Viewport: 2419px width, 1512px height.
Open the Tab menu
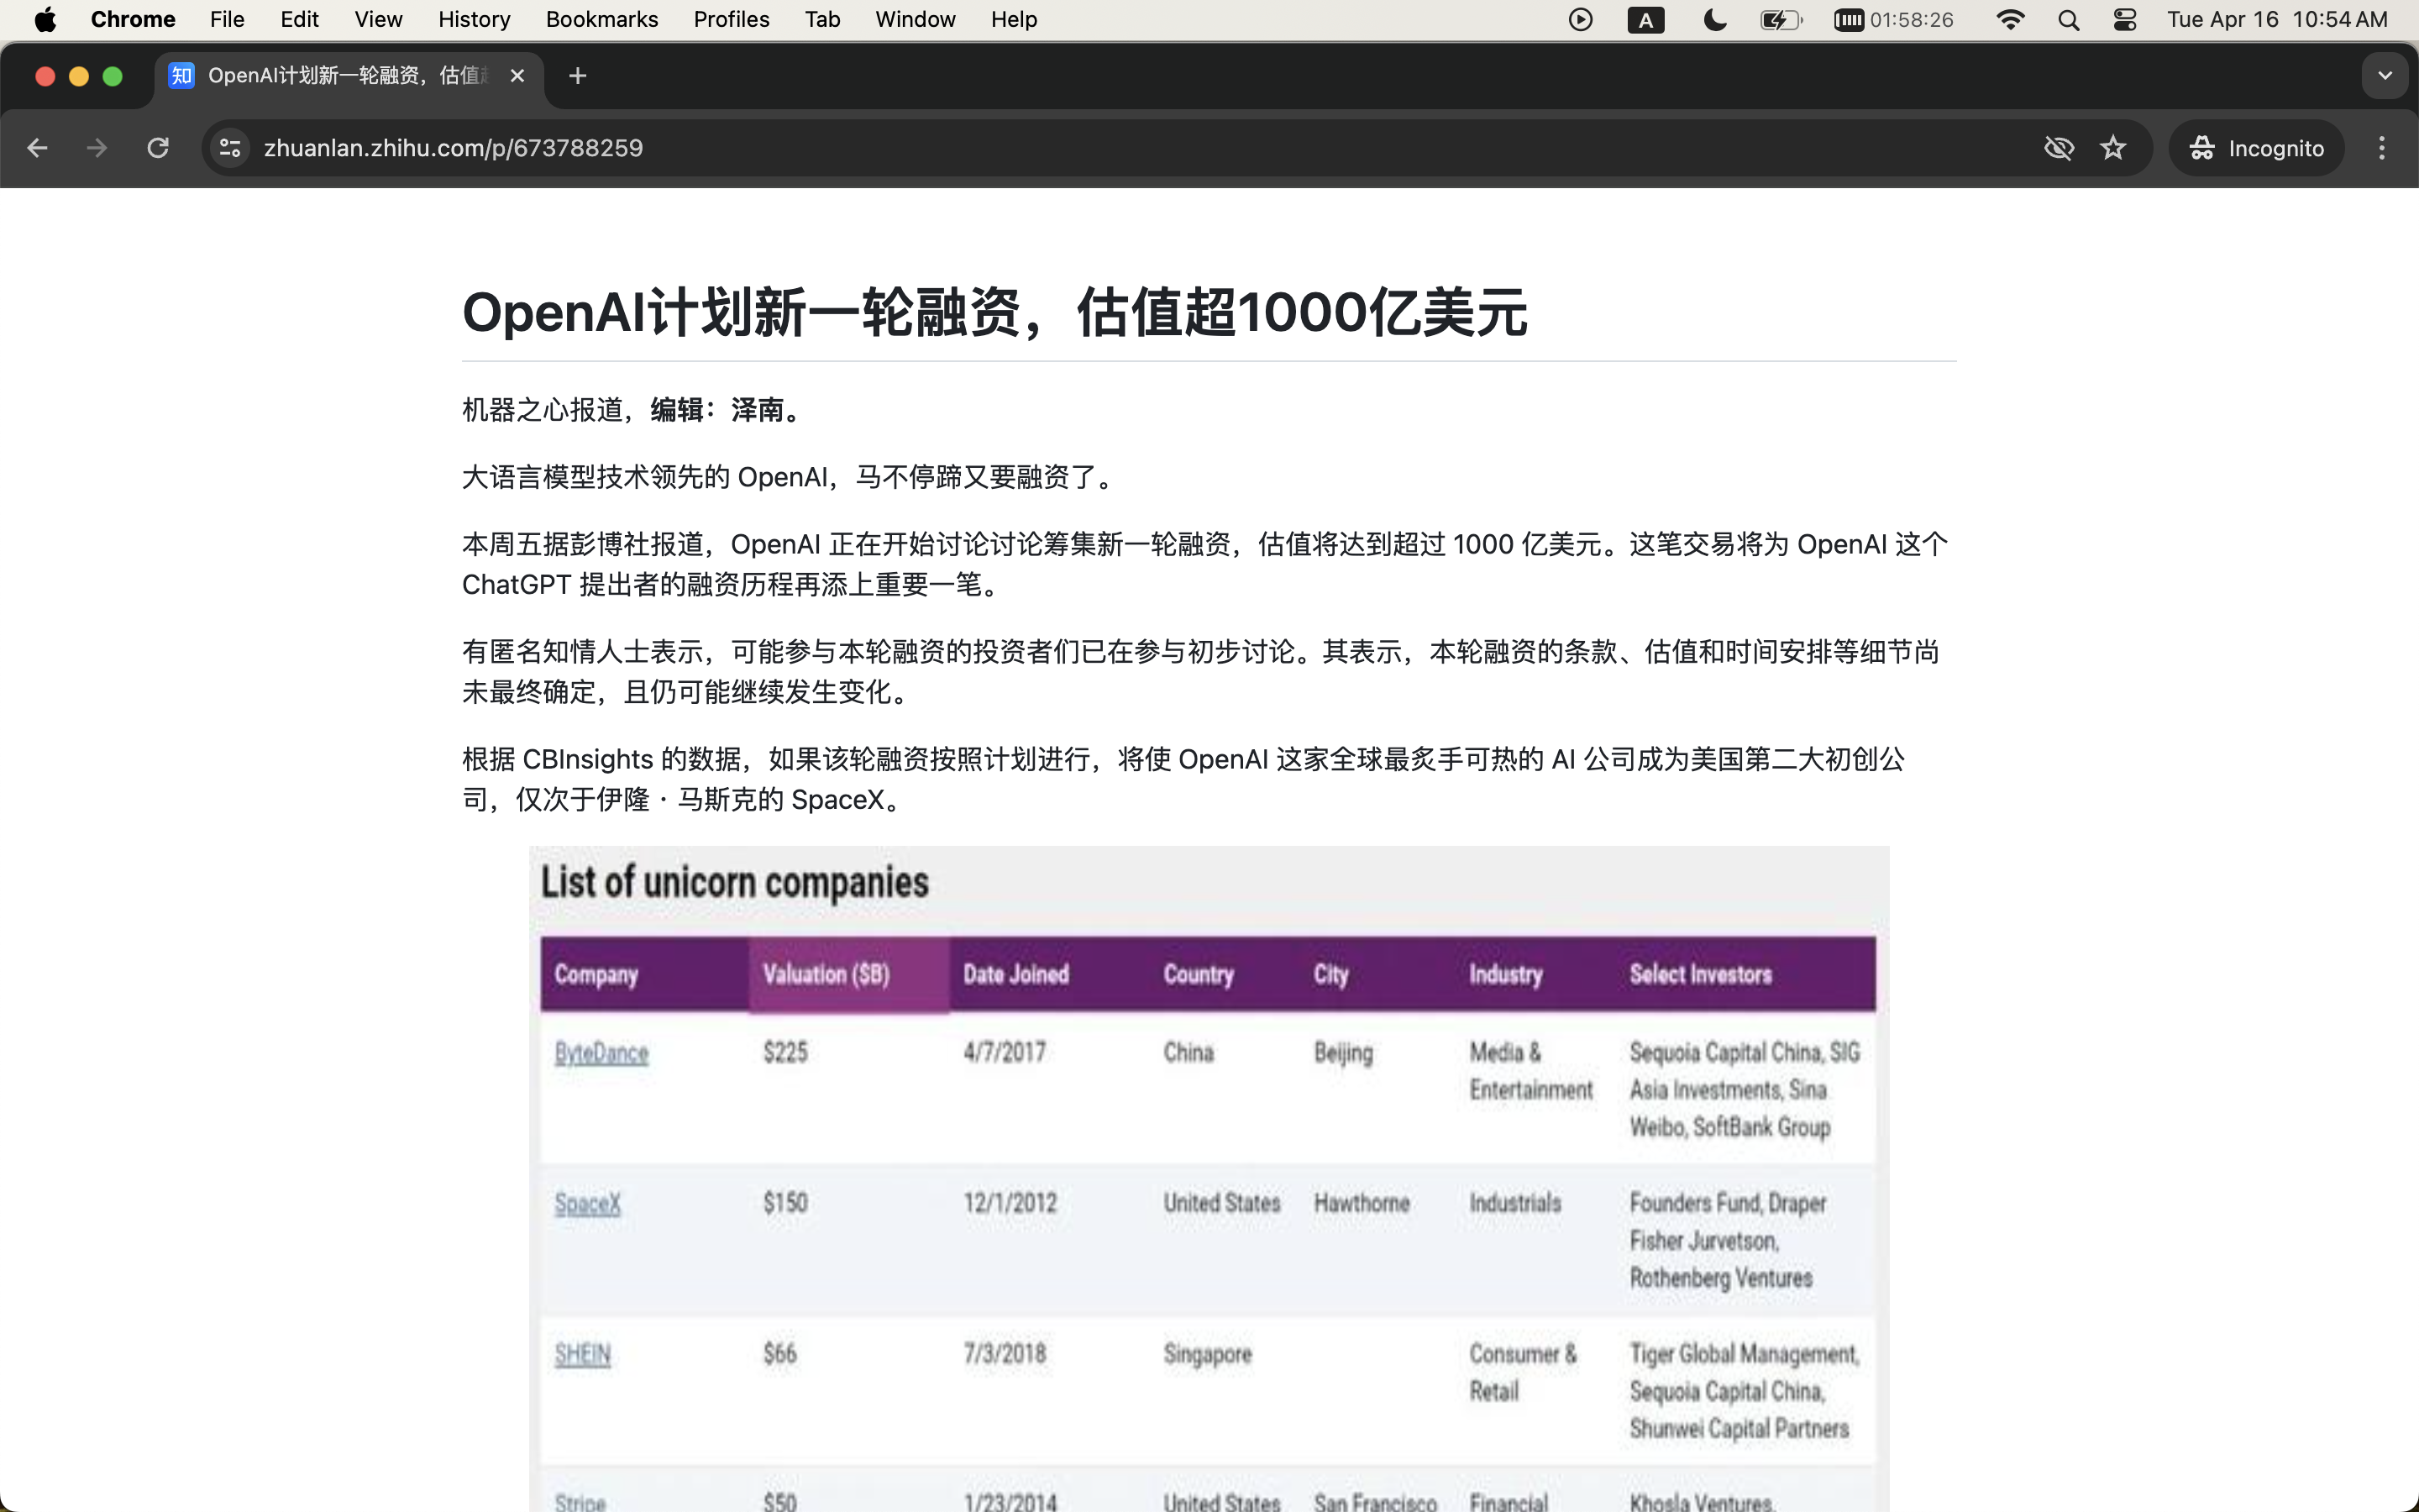click(x=822, y=20)
